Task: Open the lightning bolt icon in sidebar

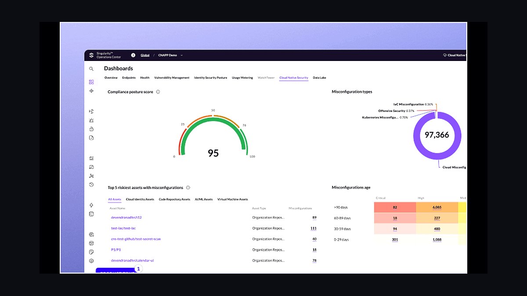Action: pyautogui.click(x=91, y=205)
